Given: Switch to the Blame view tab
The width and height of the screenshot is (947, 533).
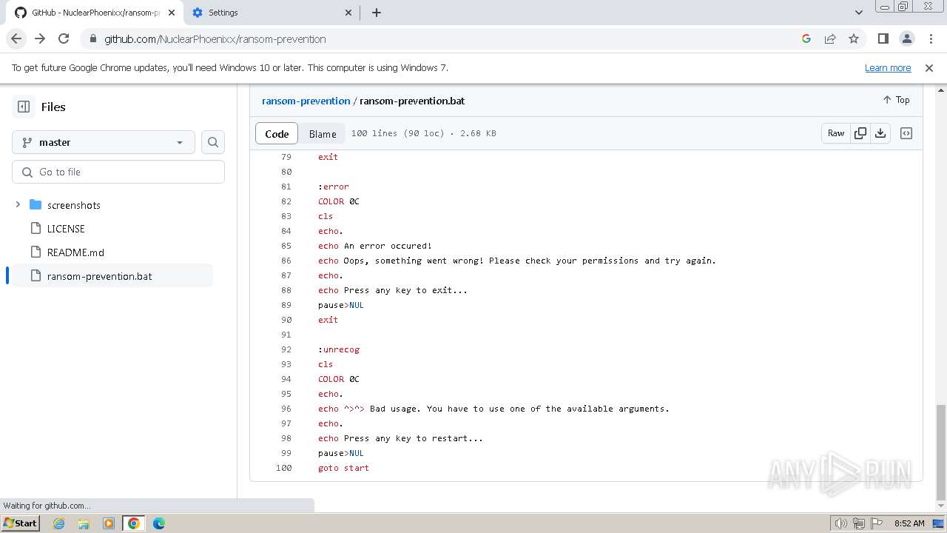Looking at the screenshot, I should (x=323, y=134).
